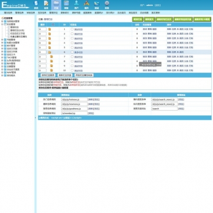Tick the checkbox in row ID 6
213x213 pixels.
point(72,52)
